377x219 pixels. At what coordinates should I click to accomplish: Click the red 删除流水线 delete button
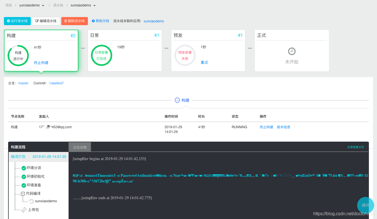pos(74,21)
